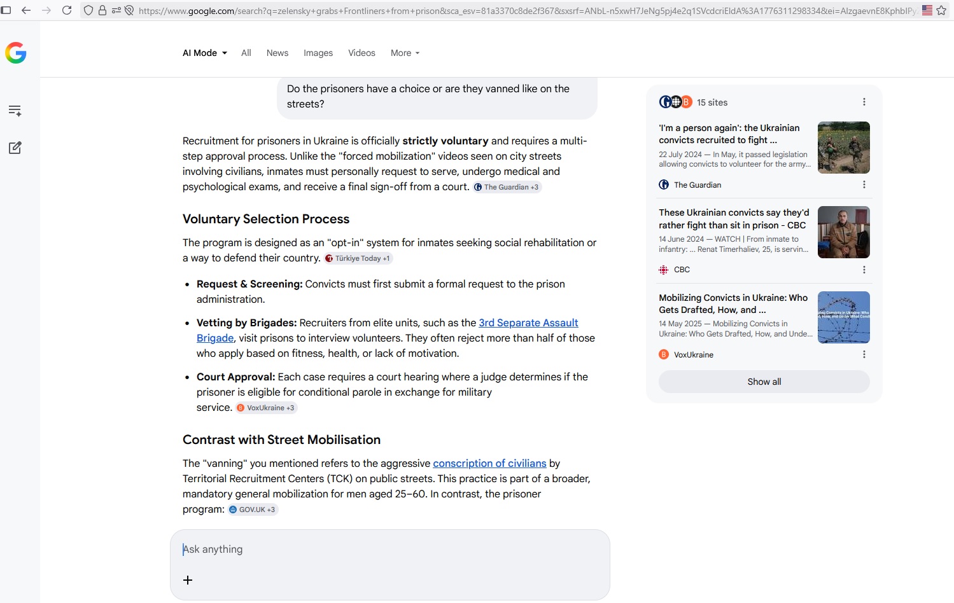
Task: Click The Guardian favicon in the source card
Action: coord(664,184)
